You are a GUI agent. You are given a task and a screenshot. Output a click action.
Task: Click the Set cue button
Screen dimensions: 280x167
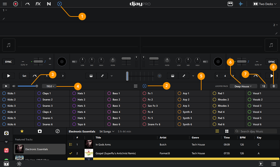[x=24, y=76]
